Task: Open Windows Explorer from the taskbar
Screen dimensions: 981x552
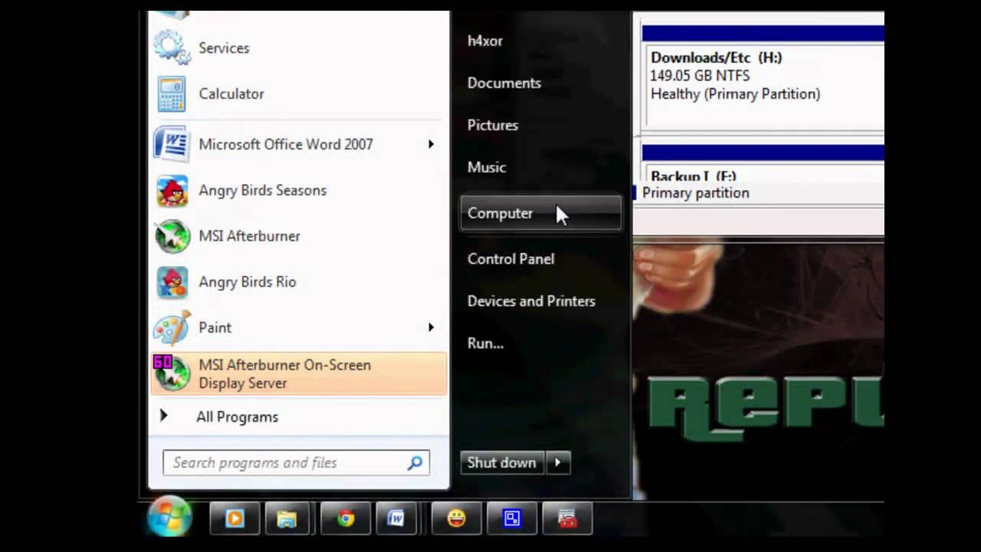Action: 287,519
